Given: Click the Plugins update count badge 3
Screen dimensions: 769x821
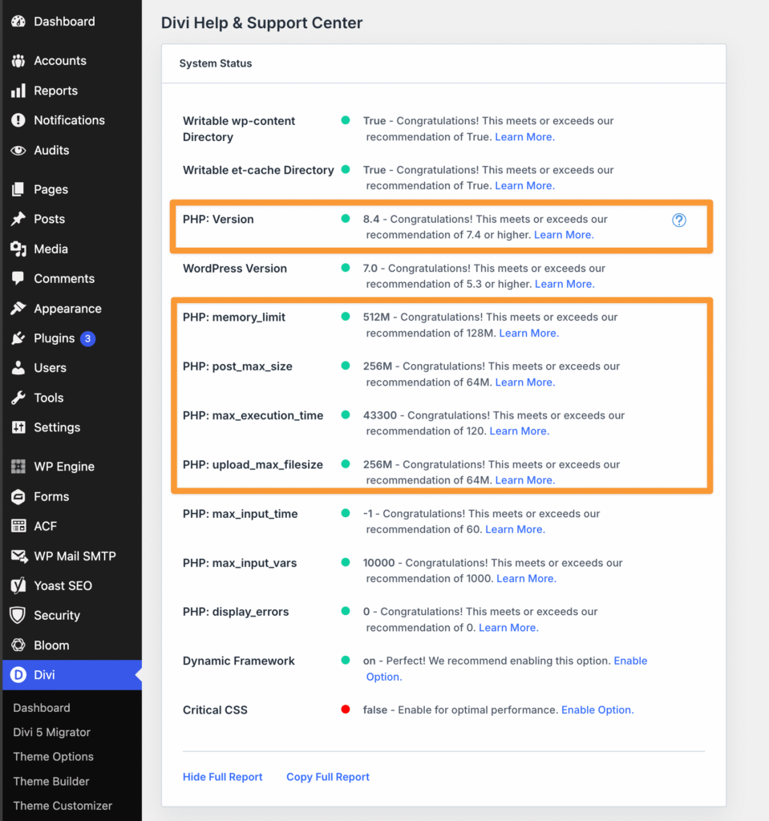Looking at the screenshot, I should coord(87,338).
